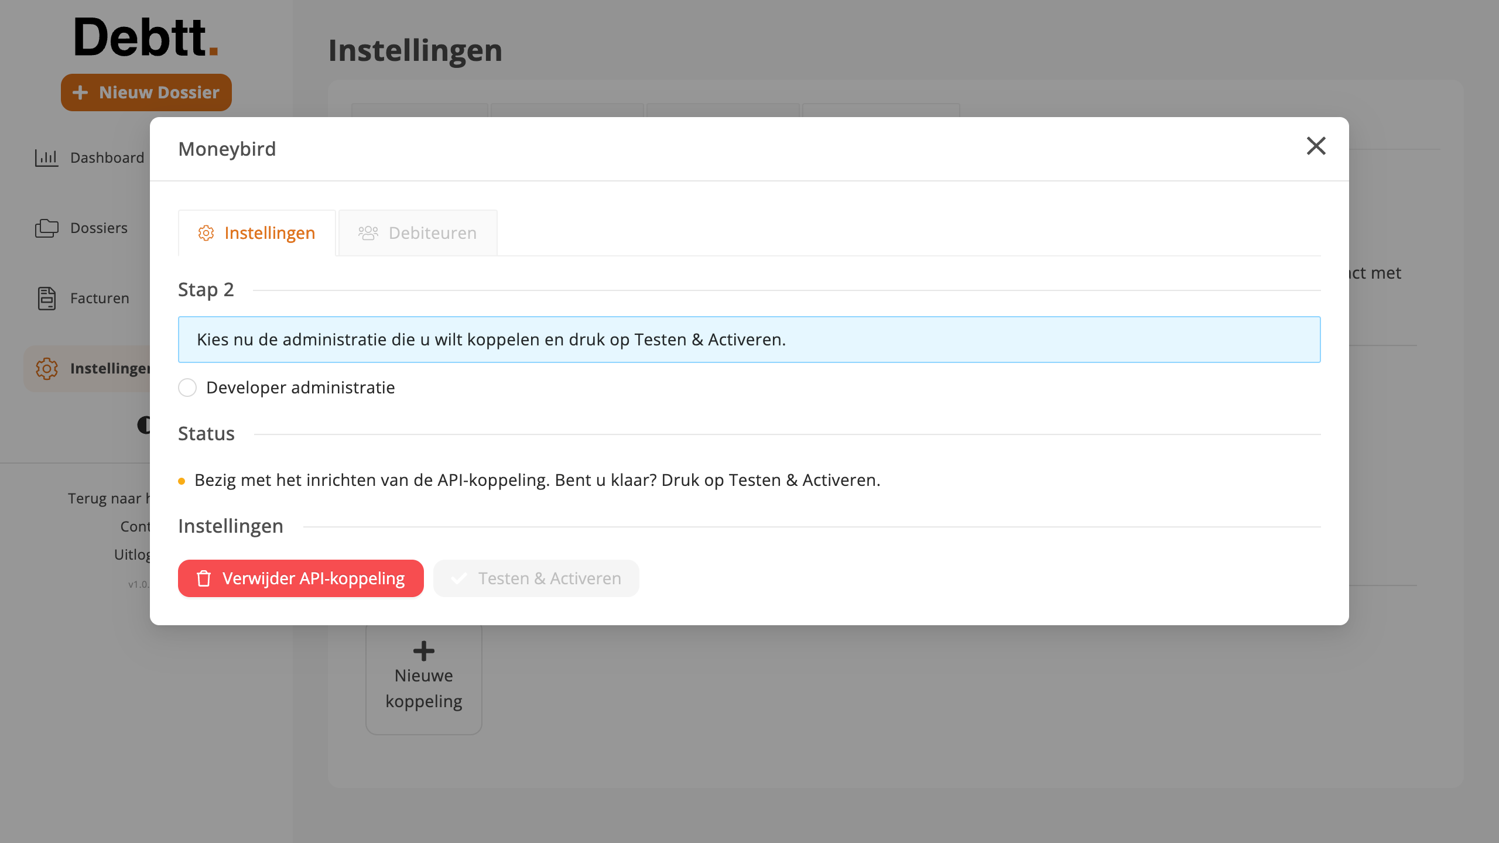Click the Nieuw Dossier button
This screenshot has height=843, width=1499.
point(146,92)
